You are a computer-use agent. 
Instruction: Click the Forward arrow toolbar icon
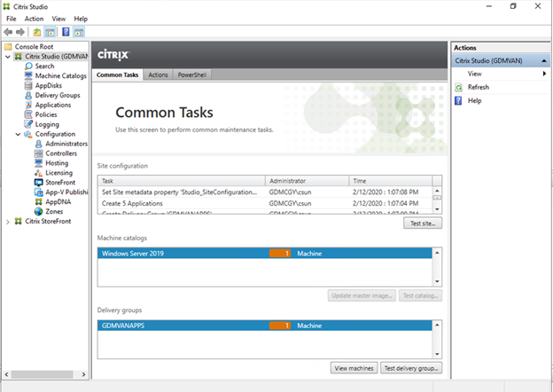click(20, 32)
